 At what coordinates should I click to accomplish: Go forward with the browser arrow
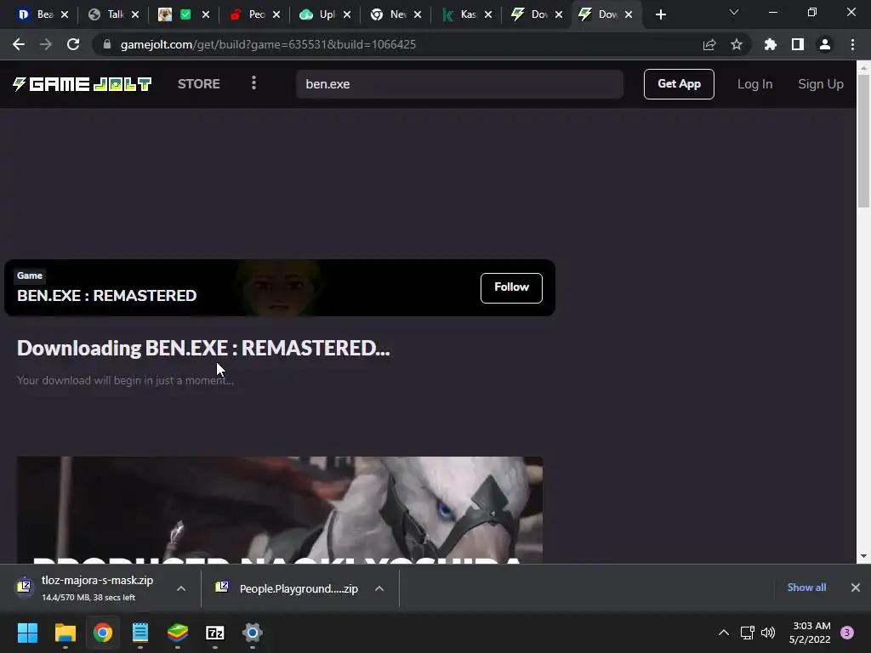(46, 44)
